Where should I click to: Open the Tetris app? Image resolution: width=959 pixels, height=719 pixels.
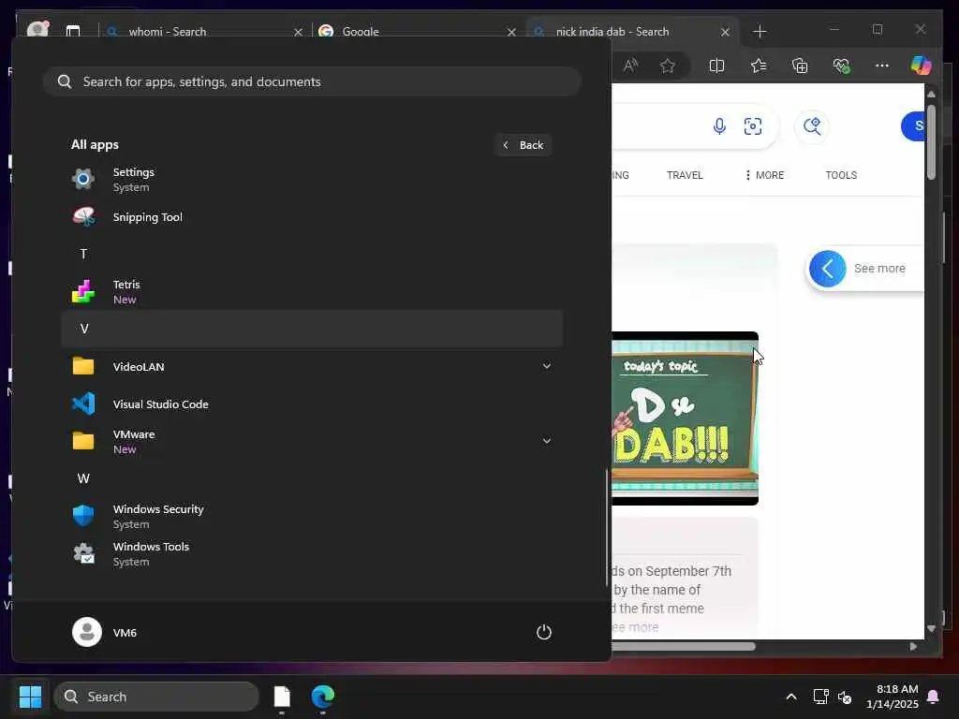click(x=312, y=292)
